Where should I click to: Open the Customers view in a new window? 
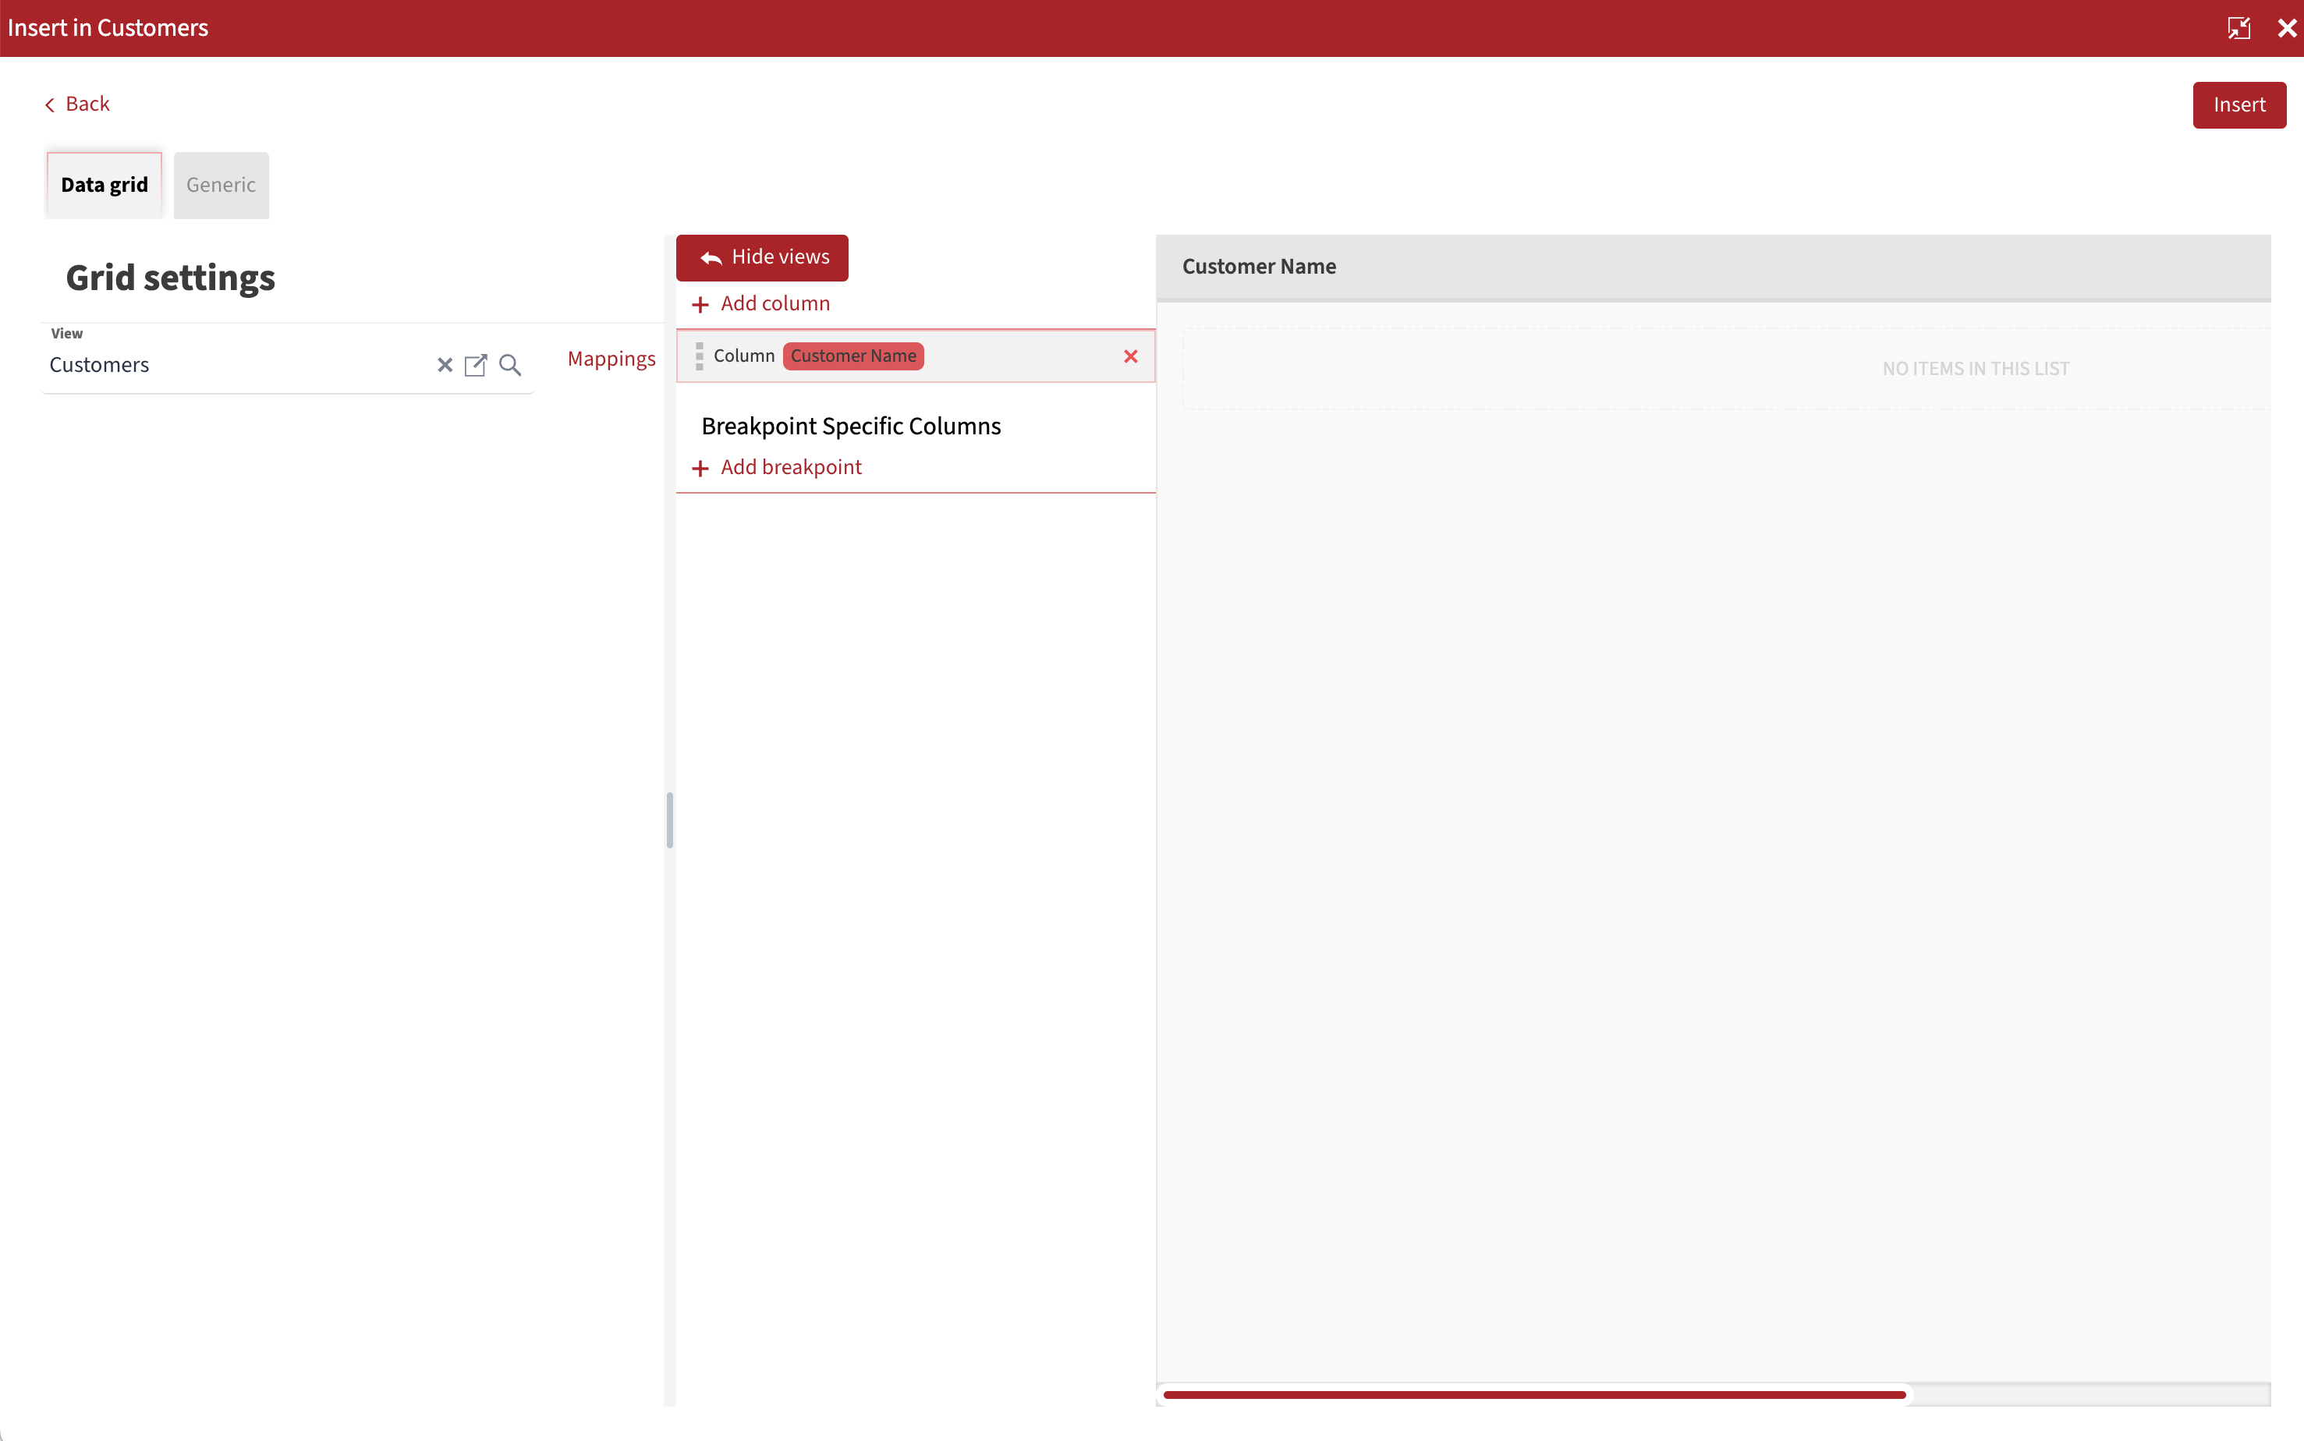point(477,364)
